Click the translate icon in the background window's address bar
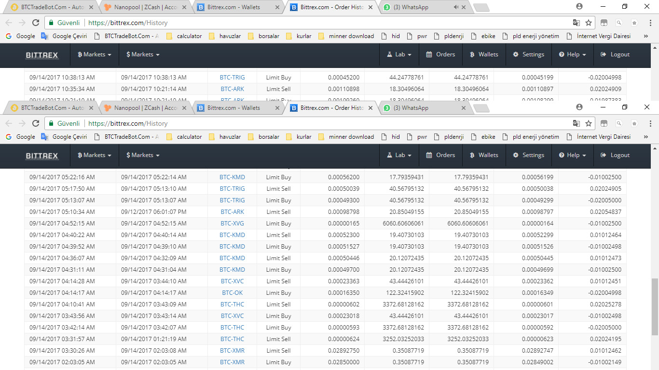 tap(577, 23)
